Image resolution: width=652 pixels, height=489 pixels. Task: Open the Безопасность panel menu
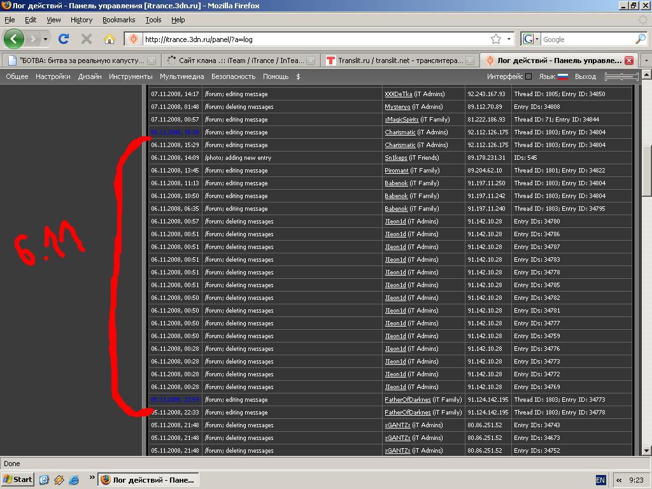pos(233,76)
